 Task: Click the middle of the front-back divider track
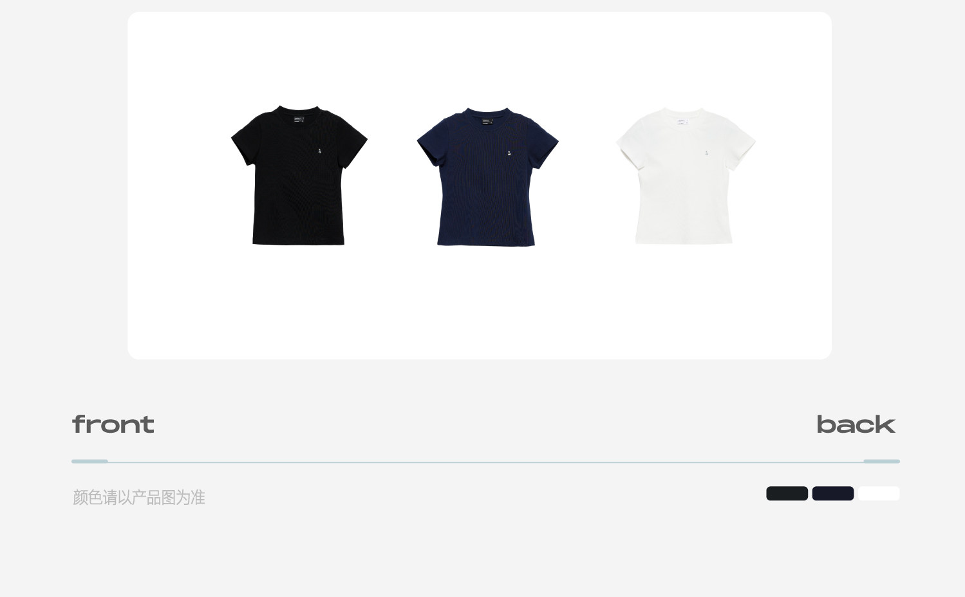pyautogui.click(x=485, y=462)
